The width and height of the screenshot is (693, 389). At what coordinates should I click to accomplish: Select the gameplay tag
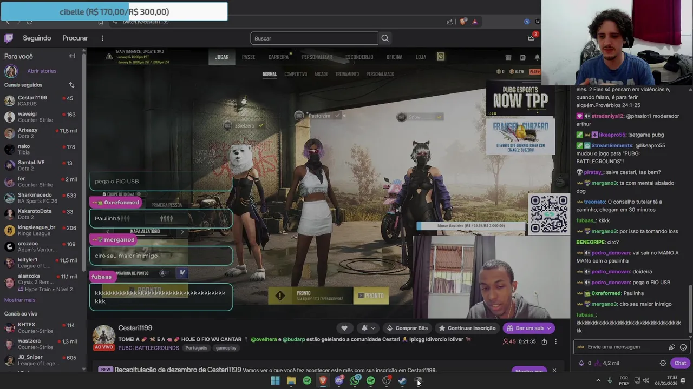click(226, 348)
